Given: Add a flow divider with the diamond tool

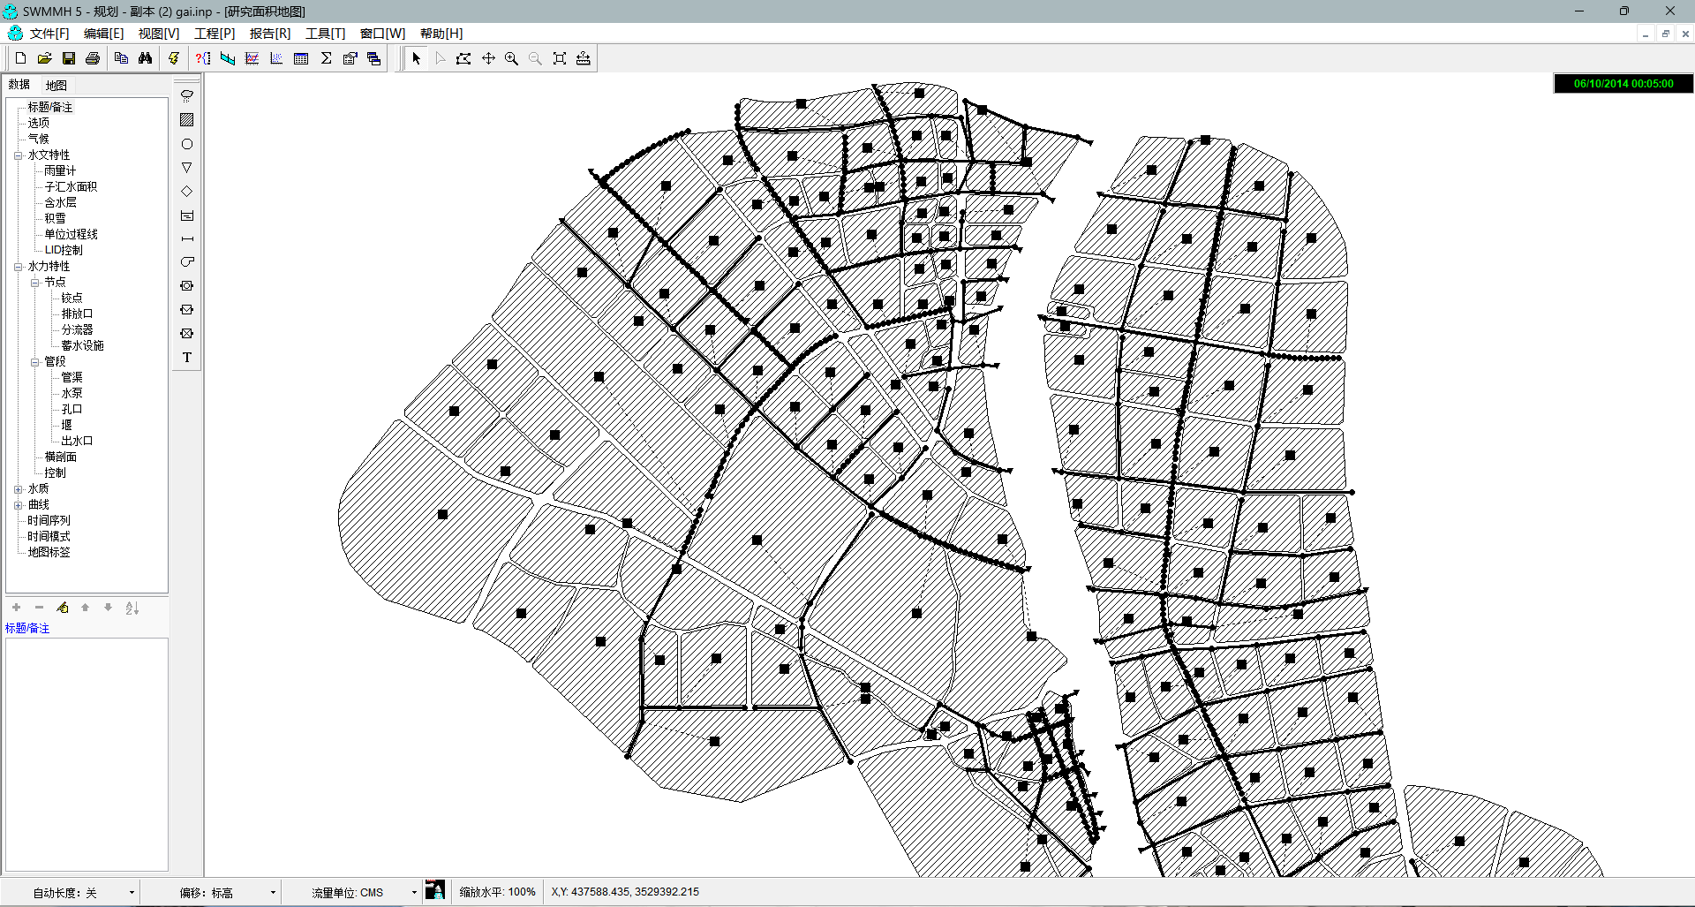Looking at the screenshot, I should (187, 192).
